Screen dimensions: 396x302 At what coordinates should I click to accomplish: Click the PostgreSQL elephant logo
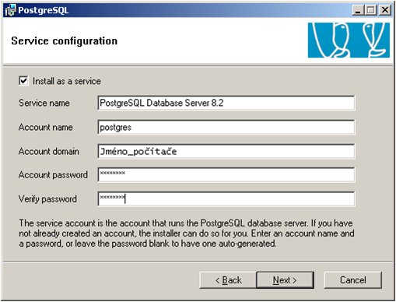[x=349, y=40]
